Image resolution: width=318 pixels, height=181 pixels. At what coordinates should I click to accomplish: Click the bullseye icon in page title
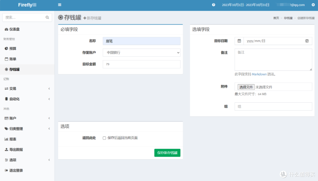point(60,17)
